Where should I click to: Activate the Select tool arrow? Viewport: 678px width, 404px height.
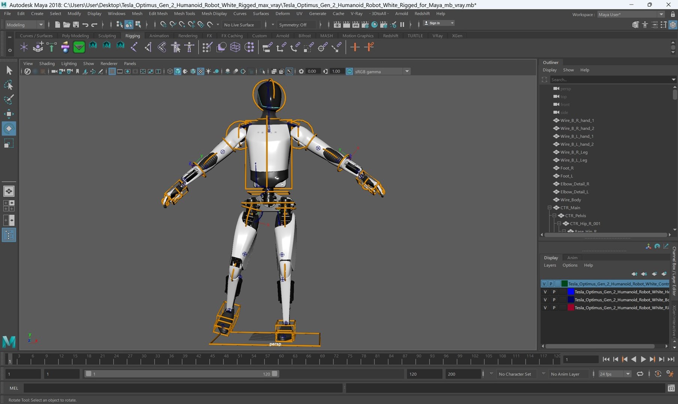click(x=9, y=70)
